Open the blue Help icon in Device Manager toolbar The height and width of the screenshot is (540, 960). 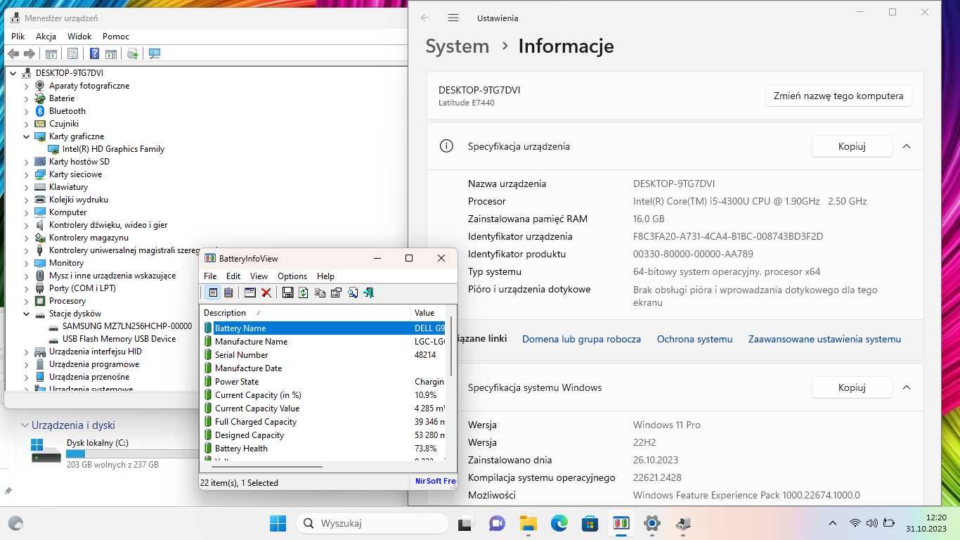point(94,53)
